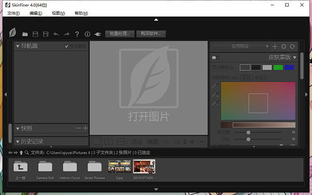The width and height of the screenshot is (312, 195).
Task: Click the plug-in connector icon
Action: (x=98, y=34)
